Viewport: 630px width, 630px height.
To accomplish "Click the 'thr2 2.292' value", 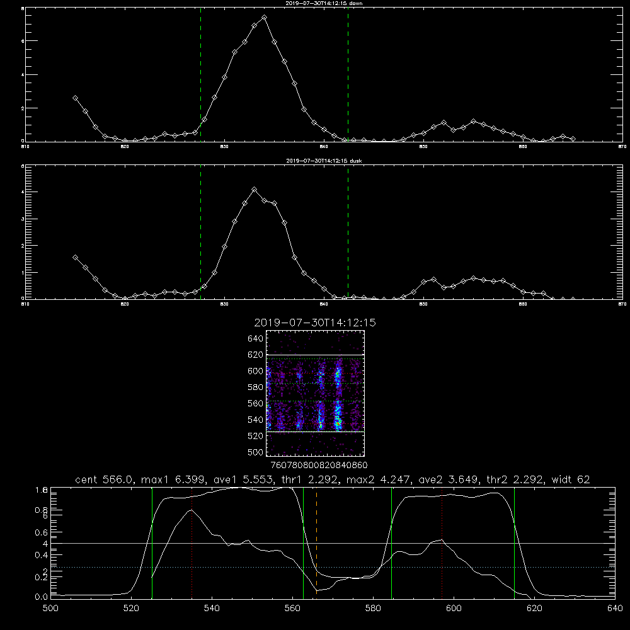I will coord(515,479).
